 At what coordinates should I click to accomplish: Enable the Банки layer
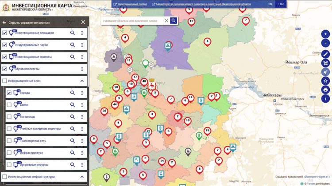9,105
